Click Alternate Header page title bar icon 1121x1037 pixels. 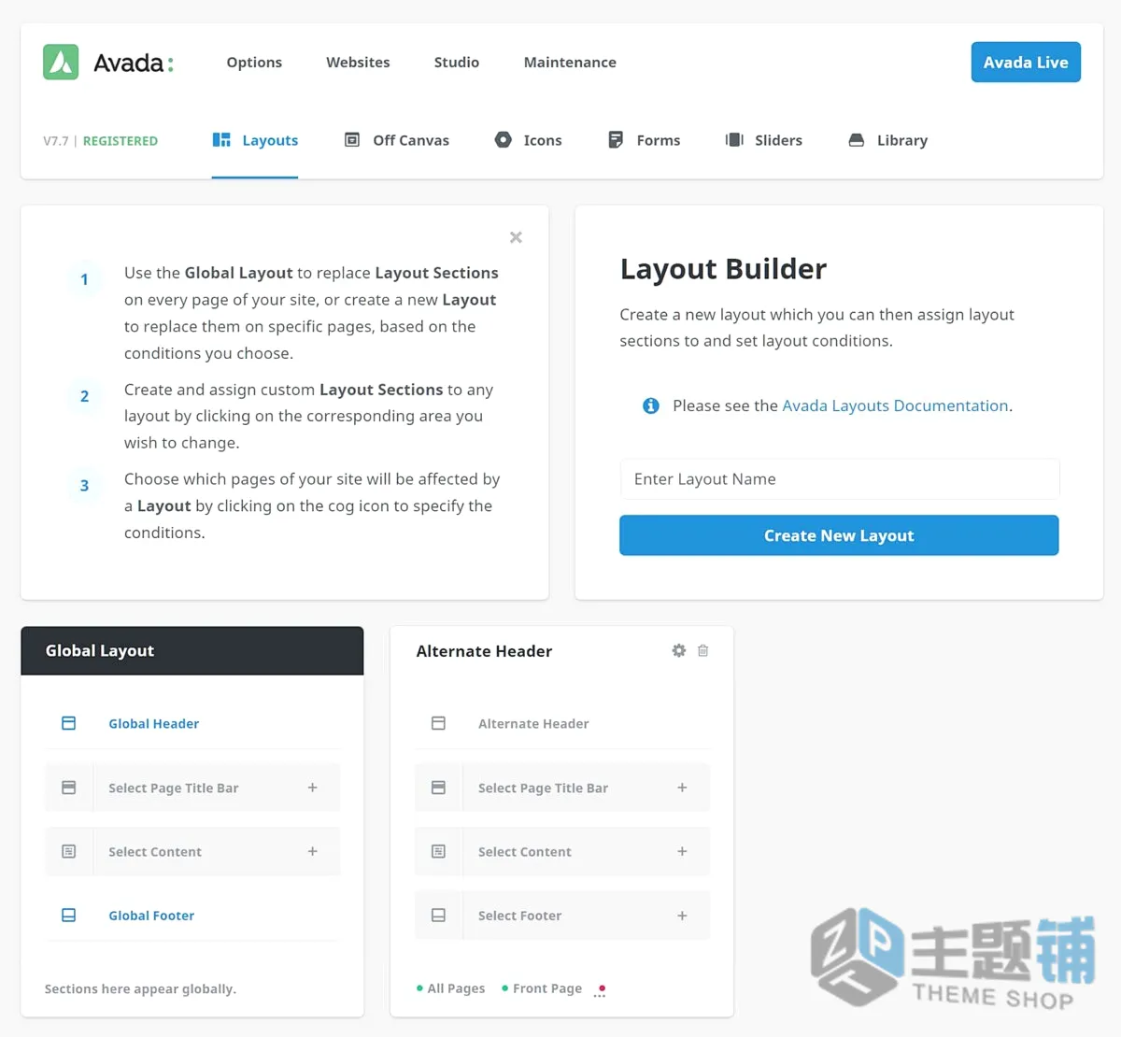pyautogui.click(x=438, y=788)
